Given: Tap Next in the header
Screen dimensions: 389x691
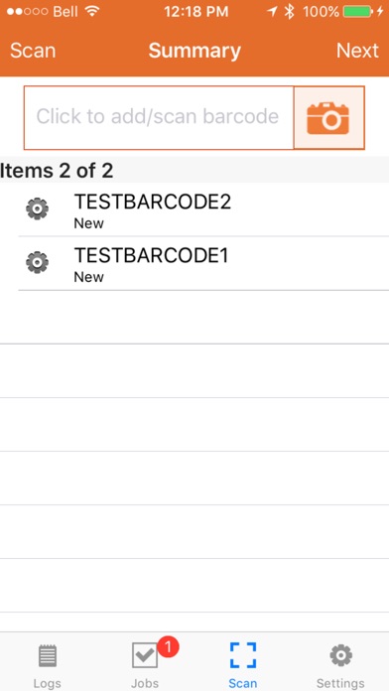Looking at the screenshot, I should [357, 51].
